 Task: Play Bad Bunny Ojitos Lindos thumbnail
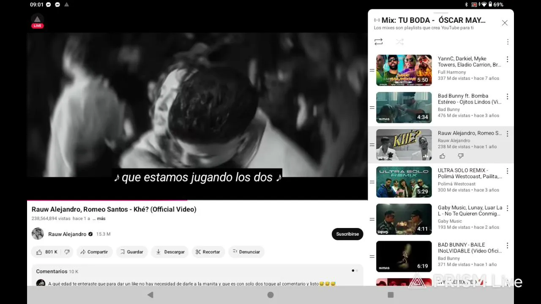(x=404, y=108)
